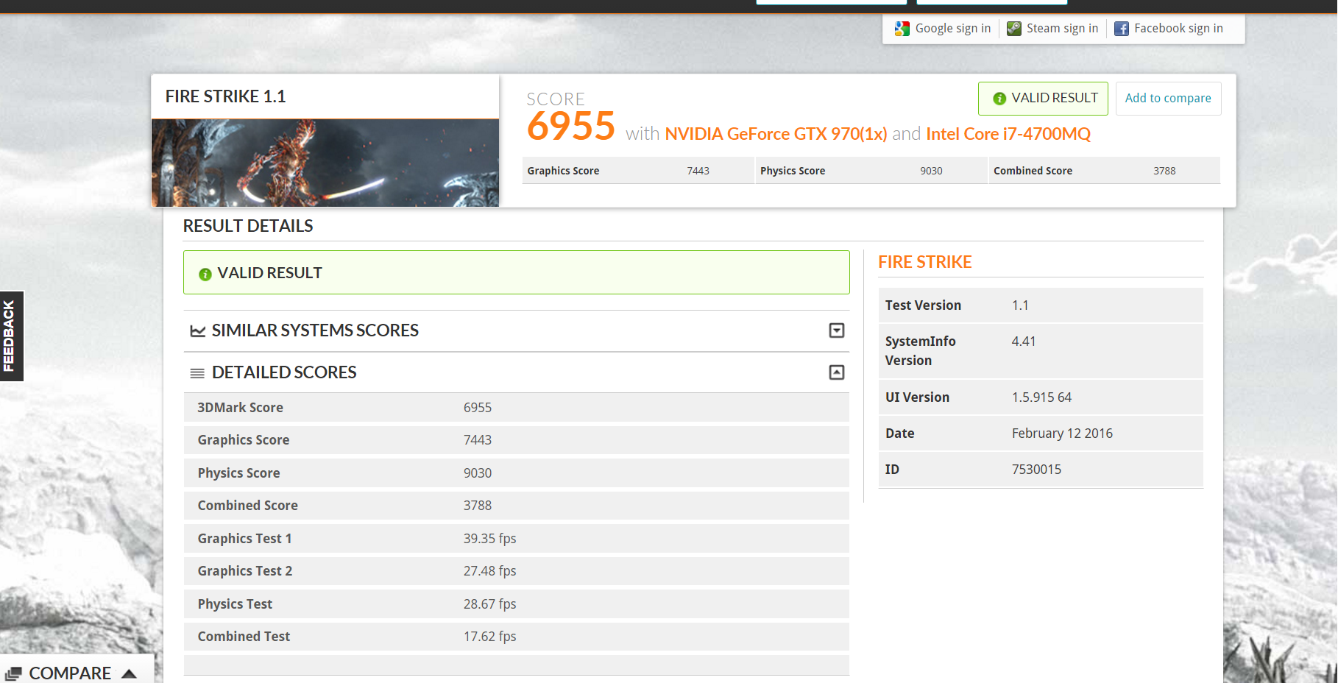The height and width of the screenshot is (683, 1338).
Task: Open the Intel Core i7-4700MQ link
Action: tap(1008, 134)
